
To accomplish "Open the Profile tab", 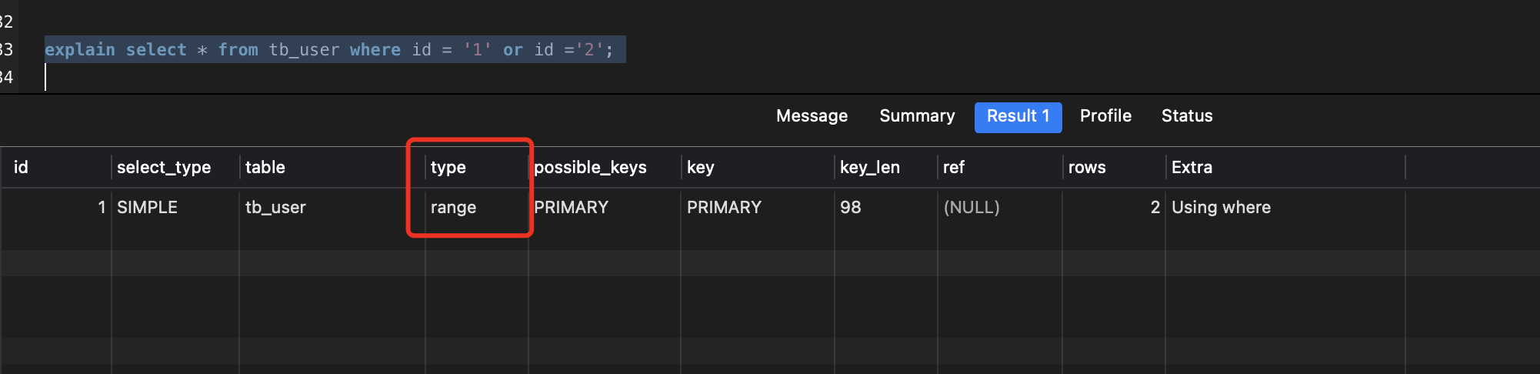I will [x=1105, y=116].
